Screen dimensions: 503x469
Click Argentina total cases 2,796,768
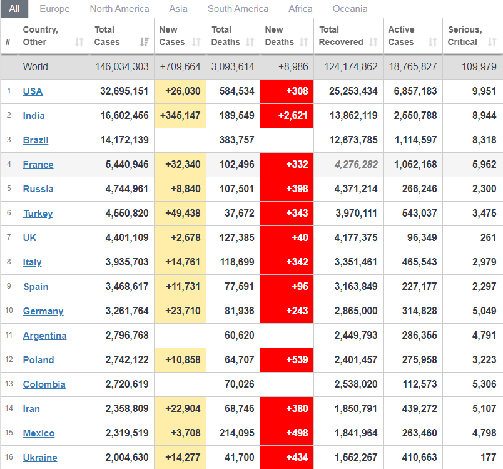(x=127, y=336)
